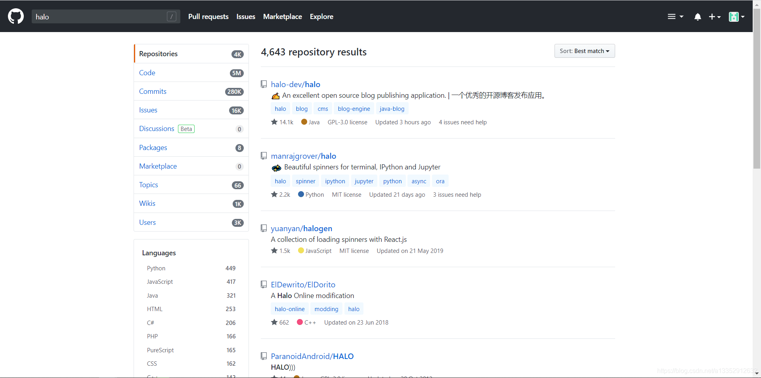Filter results by C# language

tap(191, 323)
